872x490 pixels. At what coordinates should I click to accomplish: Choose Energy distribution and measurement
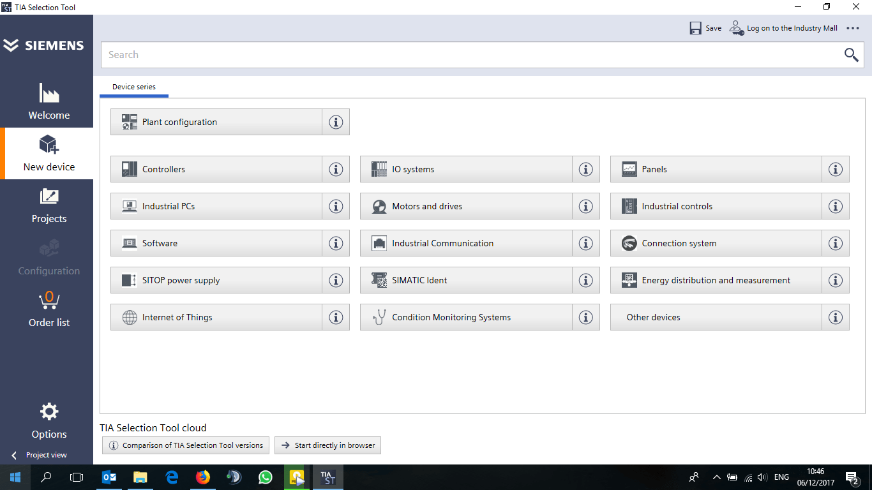tap(716, 280)
